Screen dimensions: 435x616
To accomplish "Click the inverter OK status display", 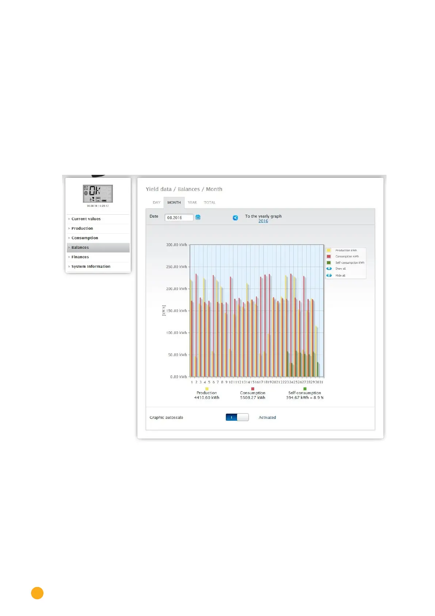I will [98, 194].
